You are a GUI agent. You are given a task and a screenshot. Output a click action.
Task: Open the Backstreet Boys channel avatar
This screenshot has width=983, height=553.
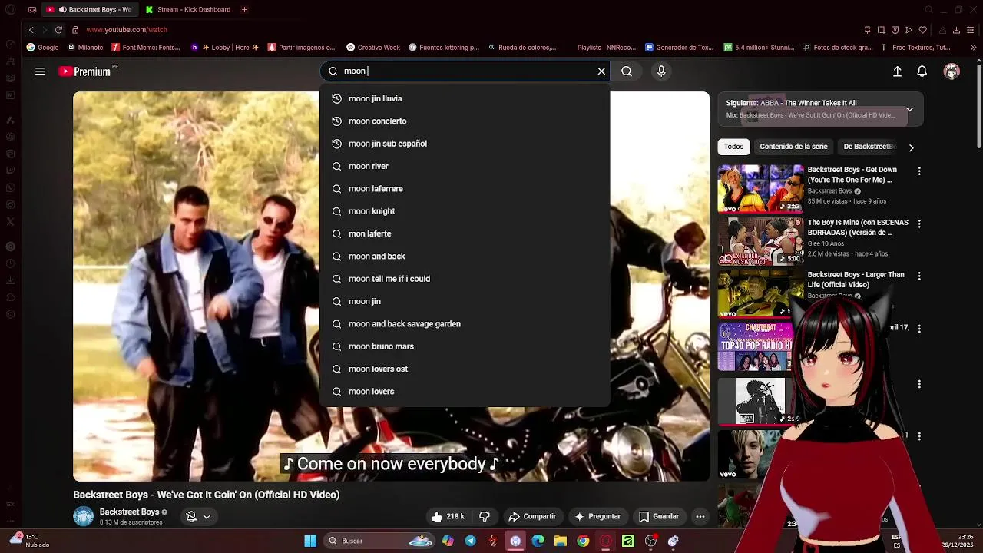[x=83, y=516]
